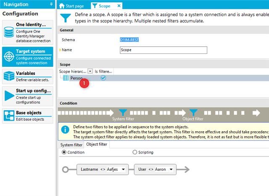269x196 pixels.
Task: Switch to the Start page tab
Action: (71, 6)
